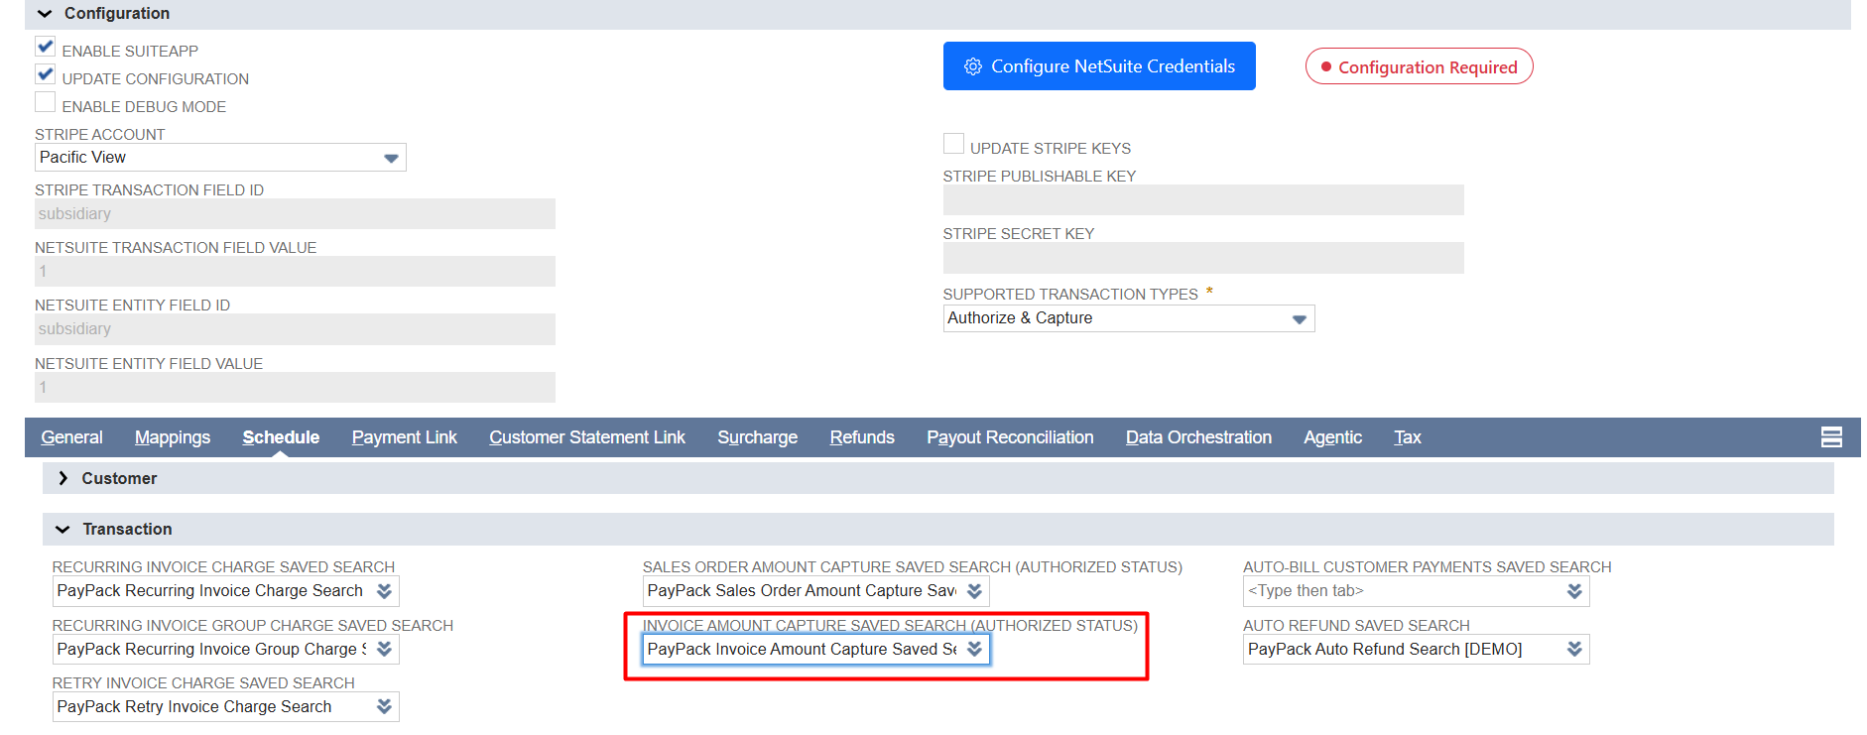Open the Data Orchestration tab
The image size is (1867, 735).
[x=1198, y=437]
